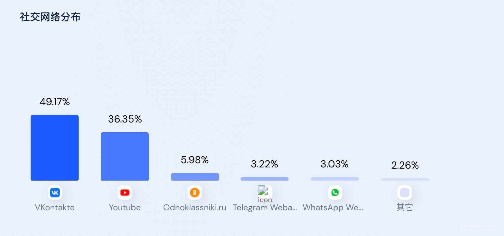
Task: Select the Odnoklassniki 5.98% bar
Action: coord(195,177)
